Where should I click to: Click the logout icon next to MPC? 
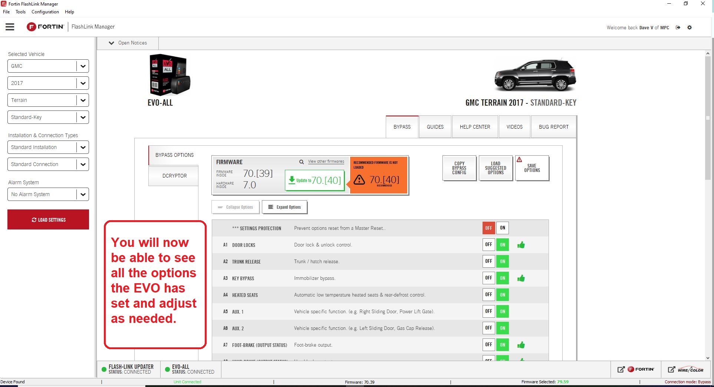click(678, 27)
